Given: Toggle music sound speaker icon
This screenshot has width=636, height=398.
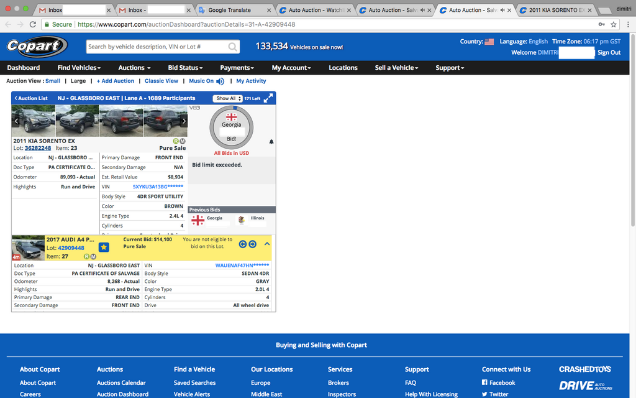Looking at the screenshot, I should coord(220,81).
